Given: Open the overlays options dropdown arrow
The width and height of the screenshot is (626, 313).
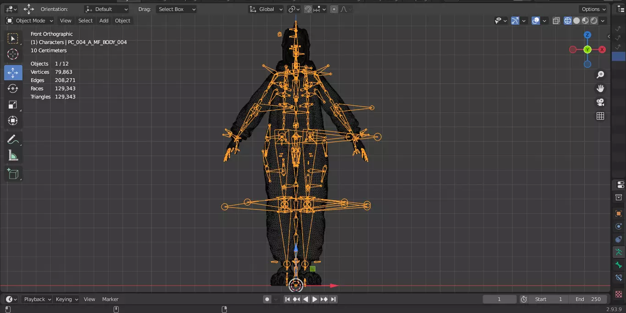Looking at the screenshot, I should [x=544, y=21].
